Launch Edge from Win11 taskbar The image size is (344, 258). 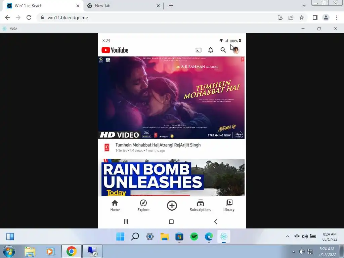click(x=209, y=236)
